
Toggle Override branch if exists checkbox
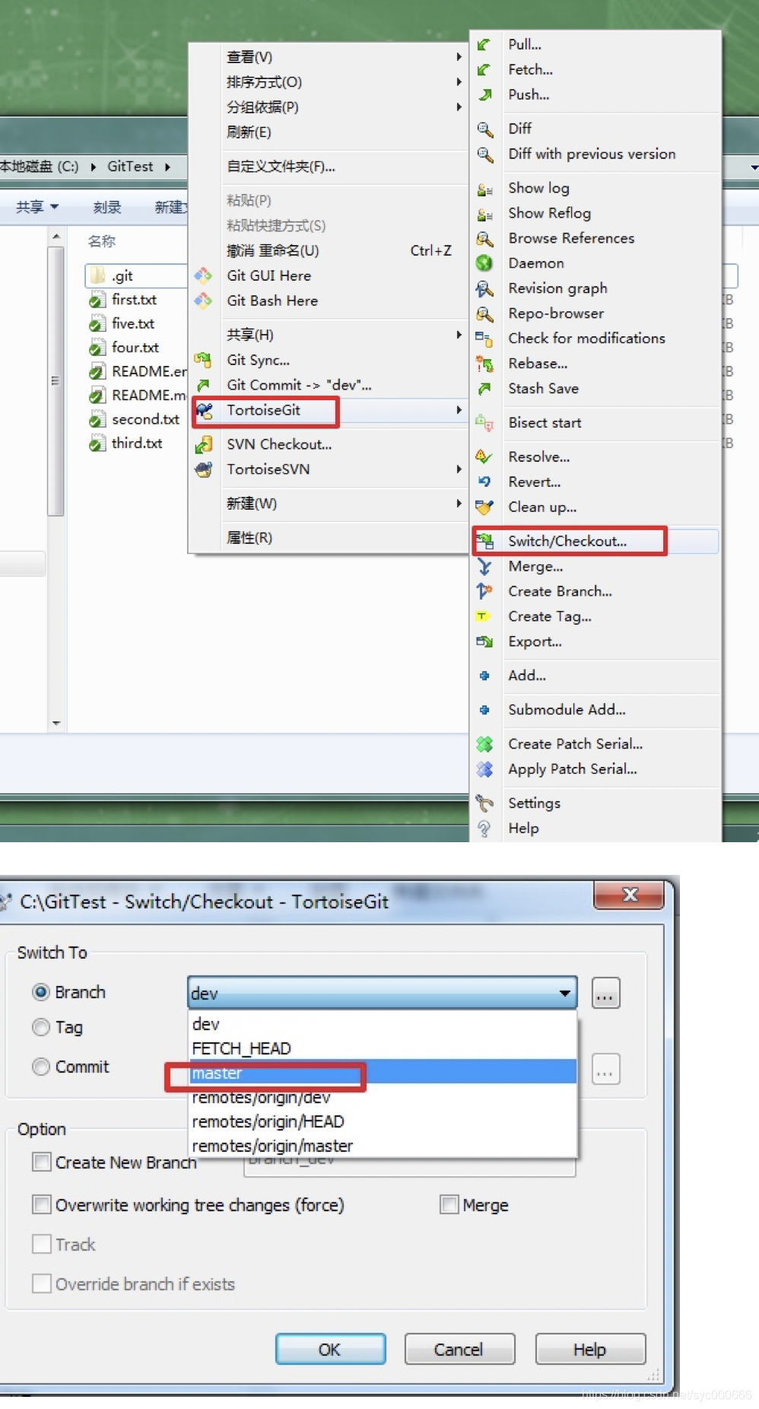(42, 1284)
